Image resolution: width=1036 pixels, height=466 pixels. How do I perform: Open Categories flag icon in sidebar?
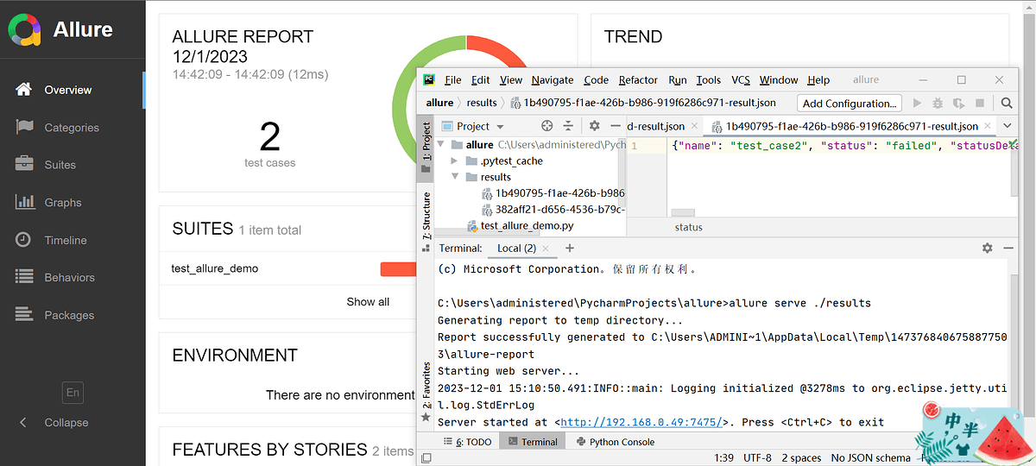tap(24, 127)
